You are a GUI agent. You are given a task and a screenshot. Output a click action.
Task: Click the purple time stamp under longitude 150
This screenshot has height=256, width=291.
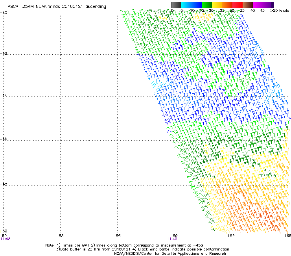point(5,239)
